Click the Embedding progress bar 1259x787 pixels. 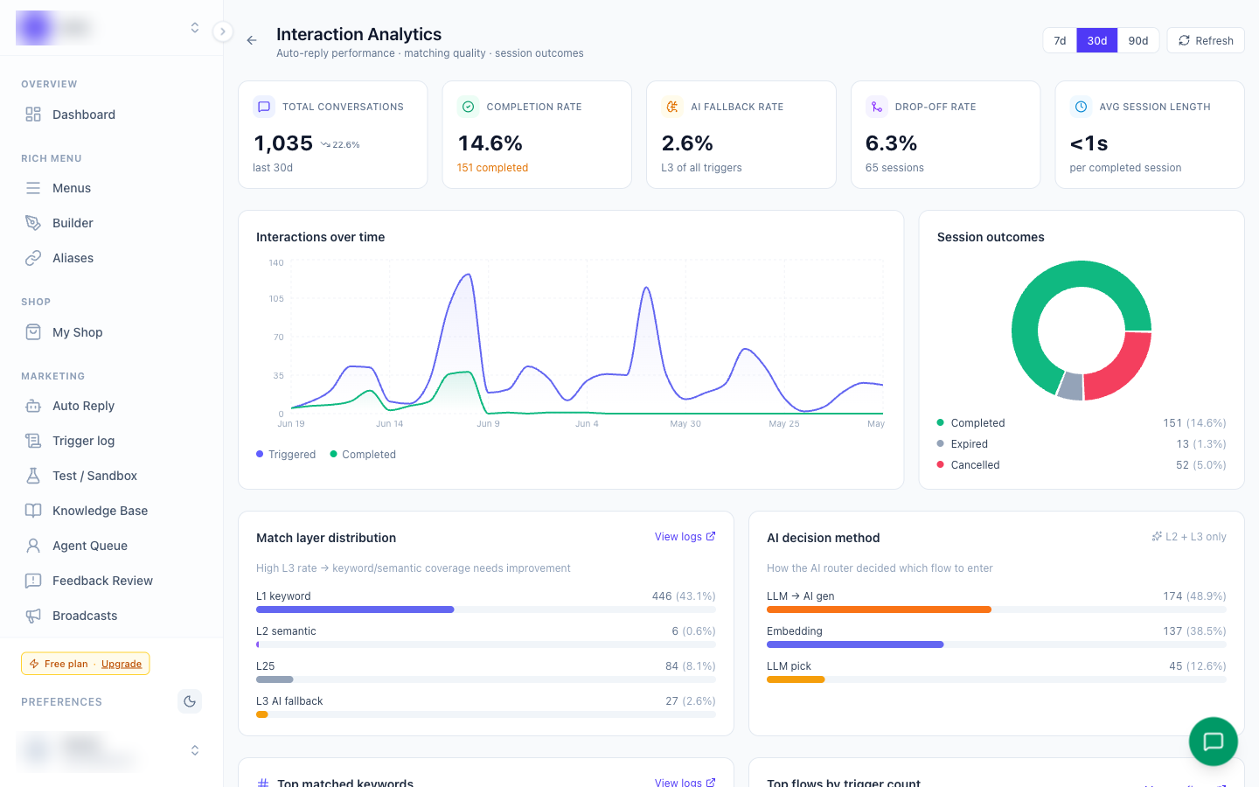[x=997, y=644]
